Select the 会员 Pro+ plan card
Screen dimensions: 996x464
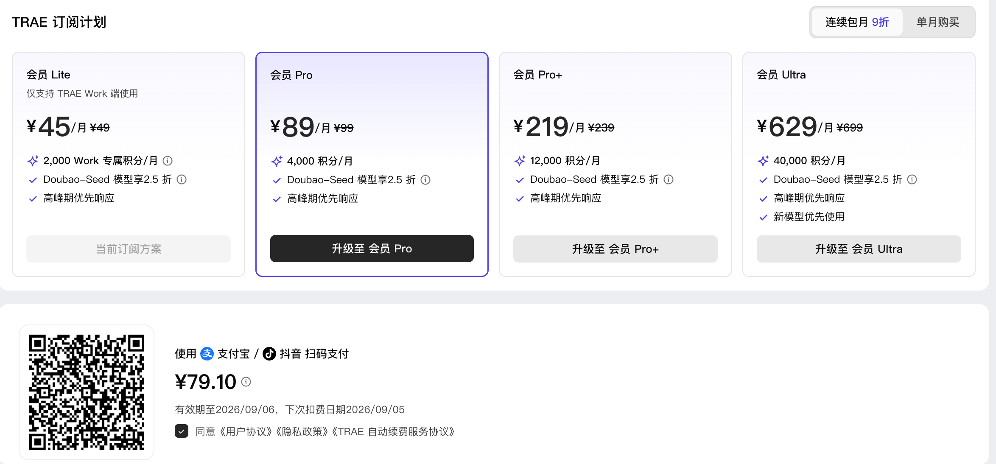[x=616, y=165]
